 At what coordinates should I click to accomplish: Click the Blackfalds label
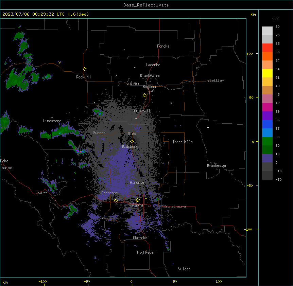[150, 76]
